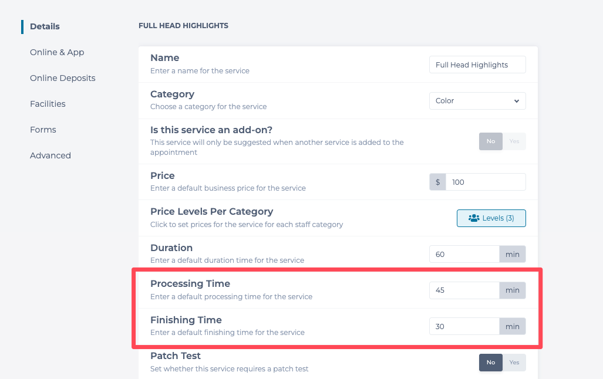Click the people icon on the Levels button
The width and height of the screenshot is (603, 379).
click(474, 218)
